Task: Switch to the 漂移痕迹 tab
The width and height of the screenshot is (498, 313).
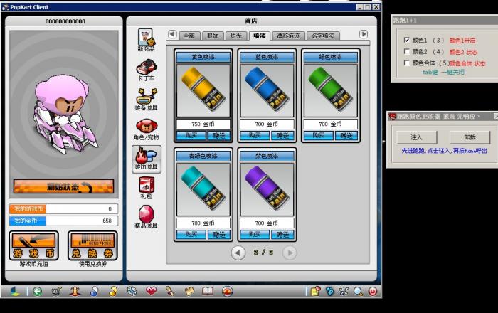Action: (288, 36)
